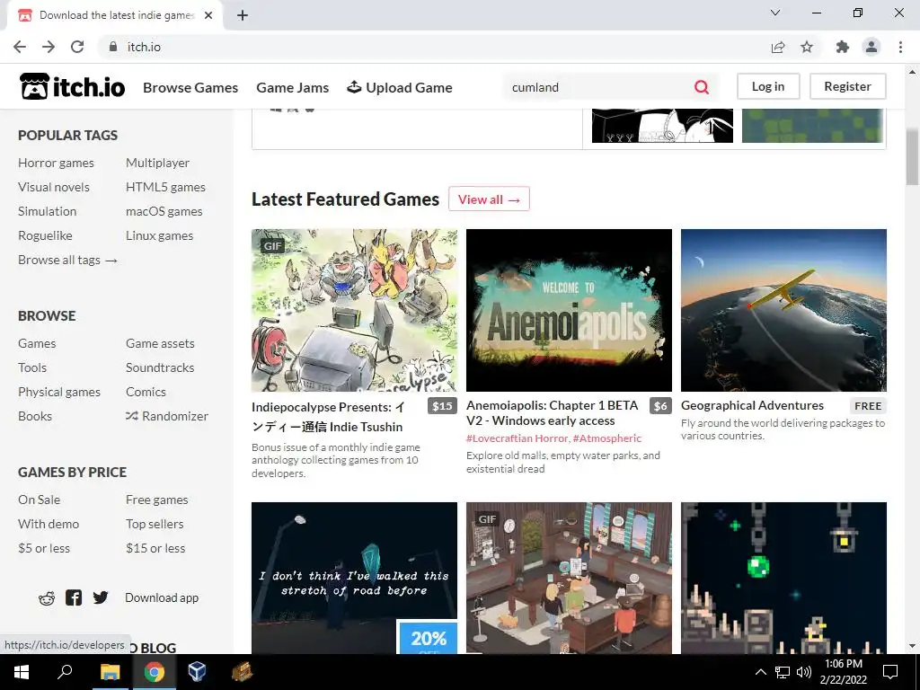
Task: Reload the current page
Action: pyautogui.click(x=77, y=47)
